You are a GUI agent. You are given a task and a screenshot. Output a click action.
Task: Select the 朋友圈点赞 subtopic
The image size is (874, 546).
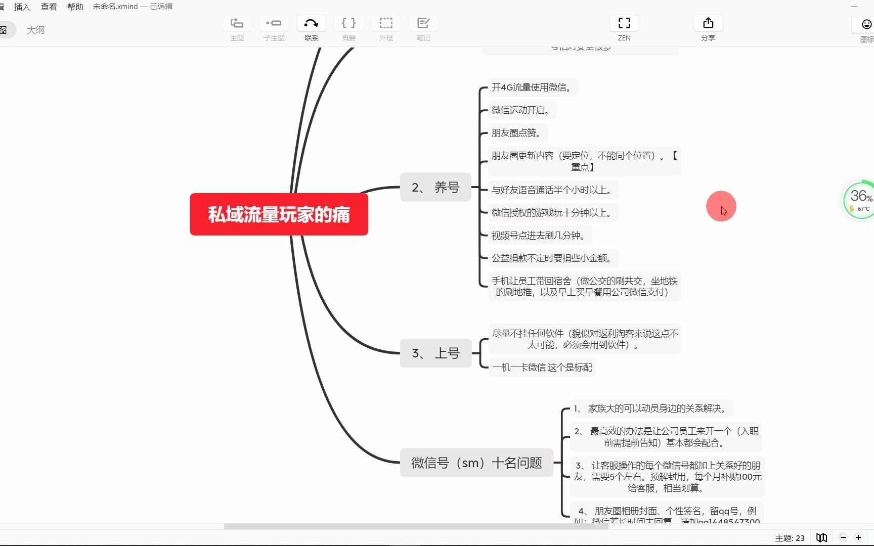coord(518,133)
